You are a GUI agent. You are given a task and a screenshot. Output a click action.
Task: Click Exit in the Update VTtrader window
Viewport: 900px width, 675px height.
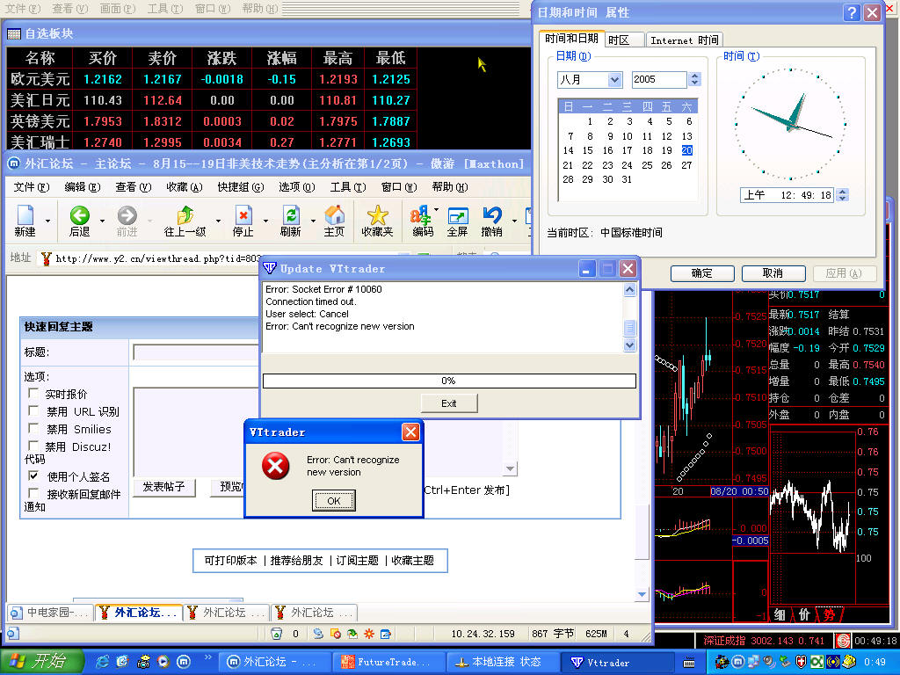pyautogui.click(x=449, y=403)
